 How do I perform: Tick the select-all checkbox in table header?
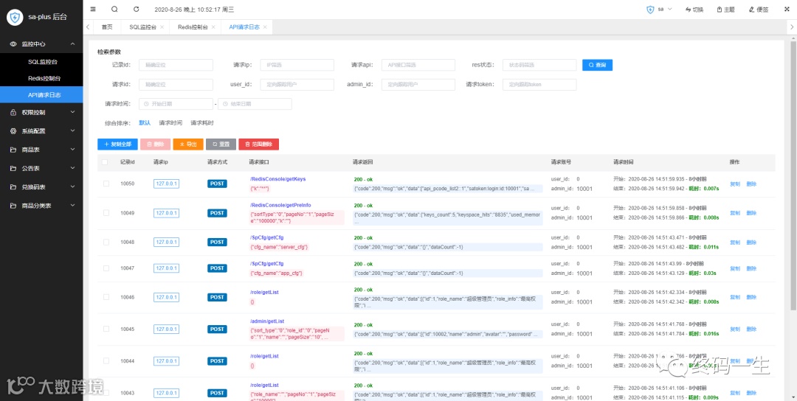pos(105,162)
